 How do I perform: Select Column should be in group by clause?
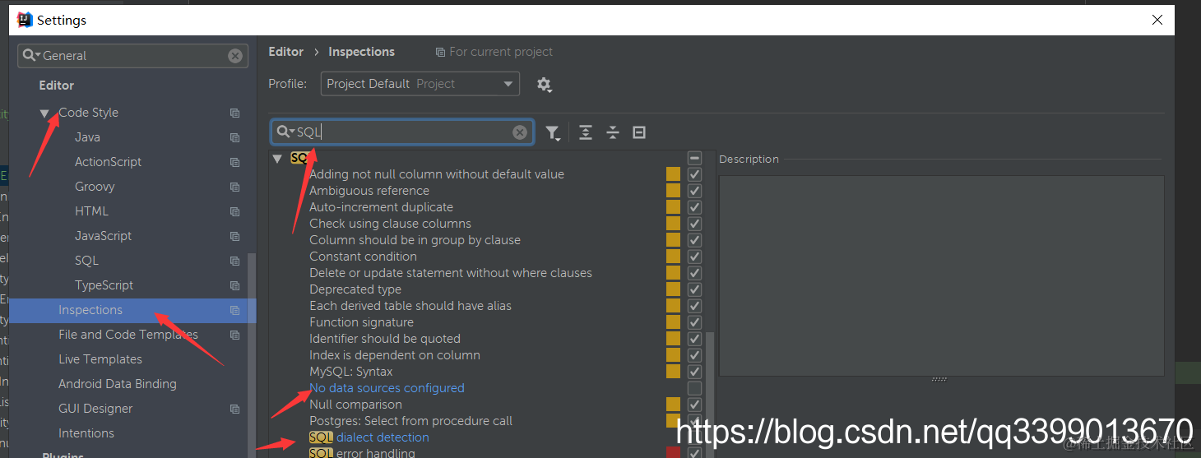pyautogui.click(x=415, y=240)
